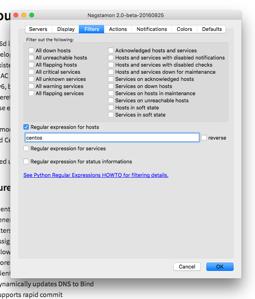Viewport: 255px width, 299px height.
Task: Enable the reverse checkbox
Action: click(204, 138)
